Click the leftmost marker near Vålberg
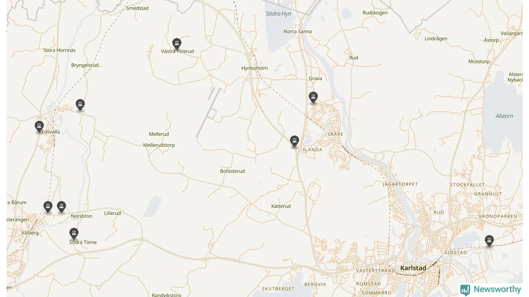The width and height of the screenshot is (529, 297). [48, 207]
